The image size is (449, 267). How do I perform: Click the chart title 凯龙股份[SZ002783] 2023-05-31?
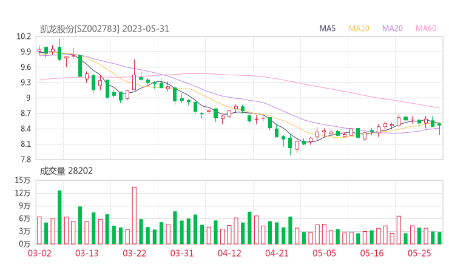tap(104, 29)
